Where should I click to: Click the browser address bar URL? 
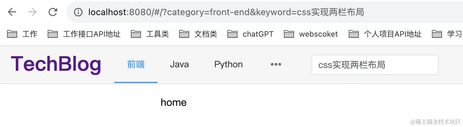pos(226,12)
